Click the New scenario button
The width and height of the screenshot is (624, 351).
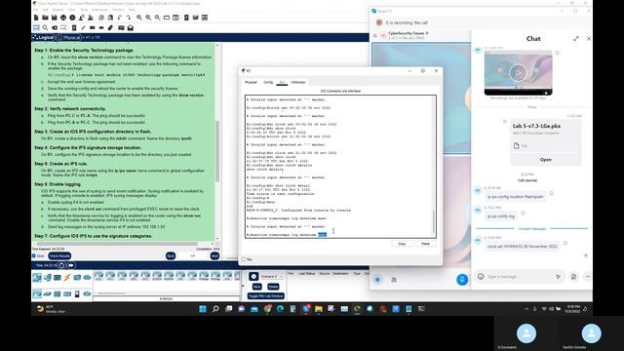(256, 287)
